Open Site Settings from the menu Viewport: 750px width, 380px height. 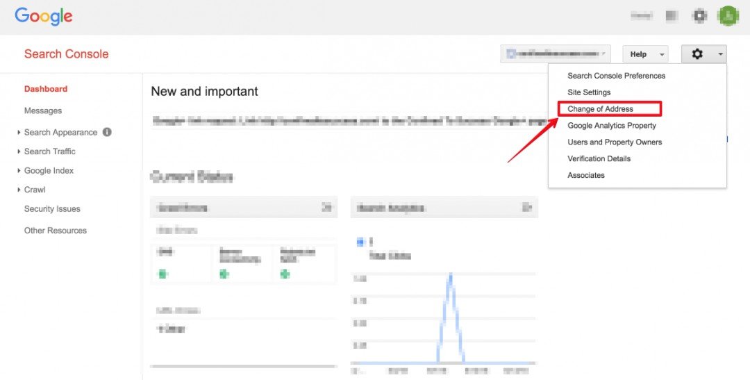(x=589, y=92)
